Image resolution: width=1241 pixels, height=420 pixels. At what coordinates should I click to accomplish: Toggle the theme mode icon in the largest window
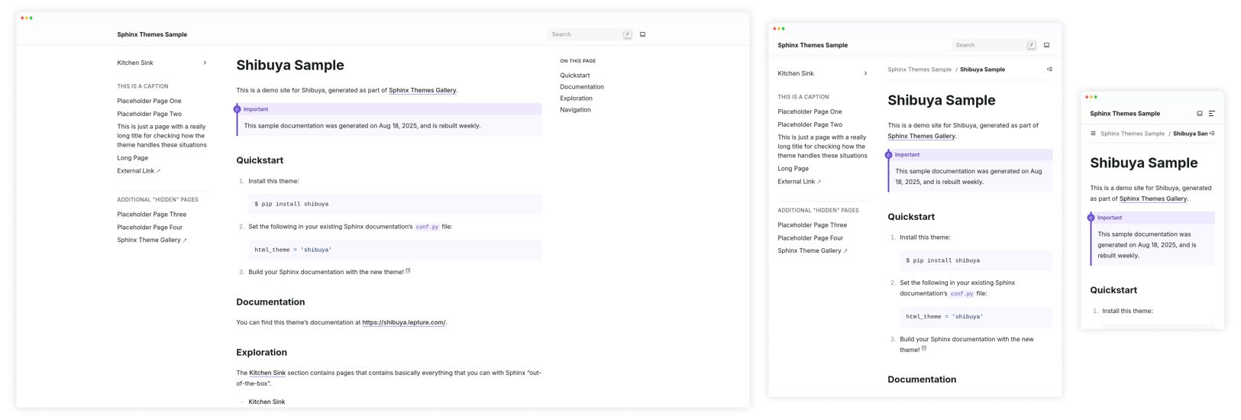pyautogui.click(x=642, y=34)
